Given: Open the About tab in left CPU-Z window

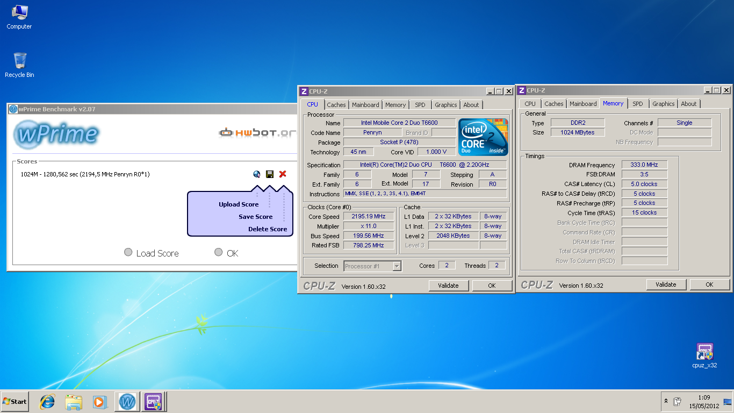Looking at the screenshot, I should point(471,105).
